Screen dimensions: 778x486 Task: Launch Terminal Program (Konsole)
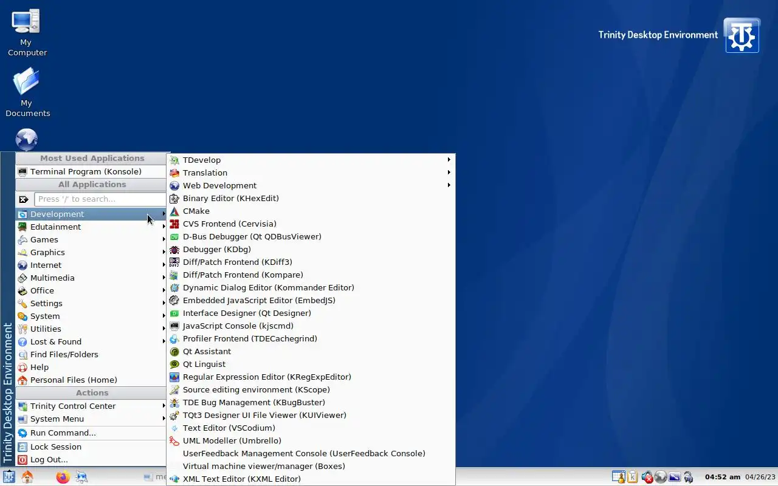tap(91, 171)
